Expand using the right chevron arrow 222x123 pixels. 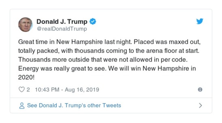point(200,106)
